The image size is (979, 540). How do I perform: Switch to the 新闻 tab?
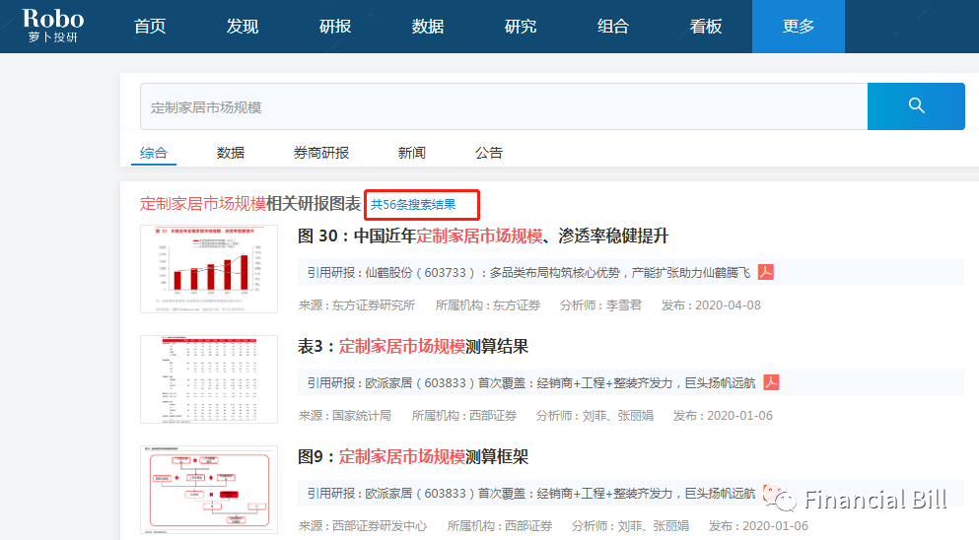pos(411,153)
